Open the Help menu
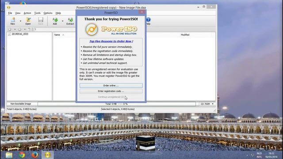This screenshot has width=283, height=159. tap(58, 13)
